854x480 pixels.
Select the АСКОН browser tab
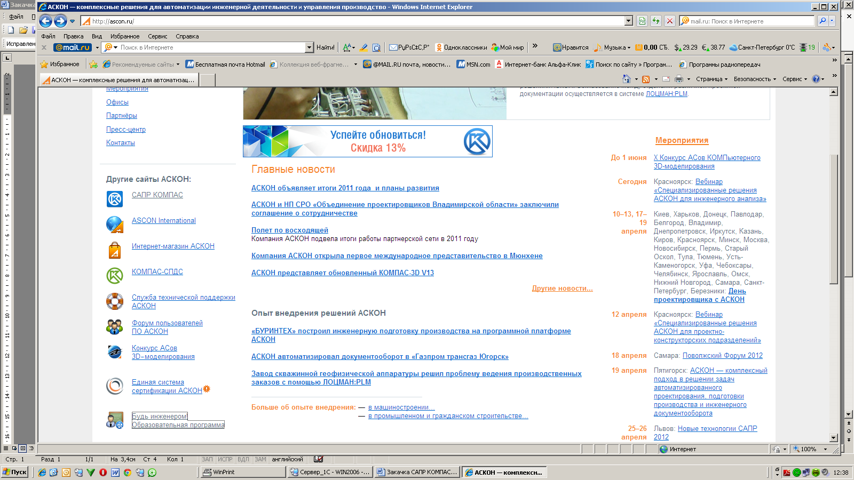(118, 80)
